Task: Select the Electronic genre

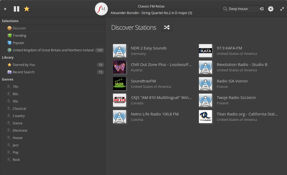Action: pyautogui.click(x=53, y=130)
